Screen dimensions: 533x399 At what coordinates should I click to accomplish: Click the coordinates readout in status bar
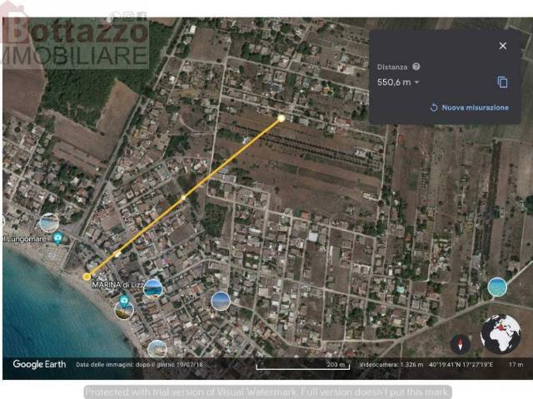coord(461,365)
